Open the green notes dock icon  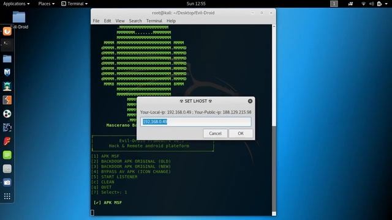tap(7, 155)
